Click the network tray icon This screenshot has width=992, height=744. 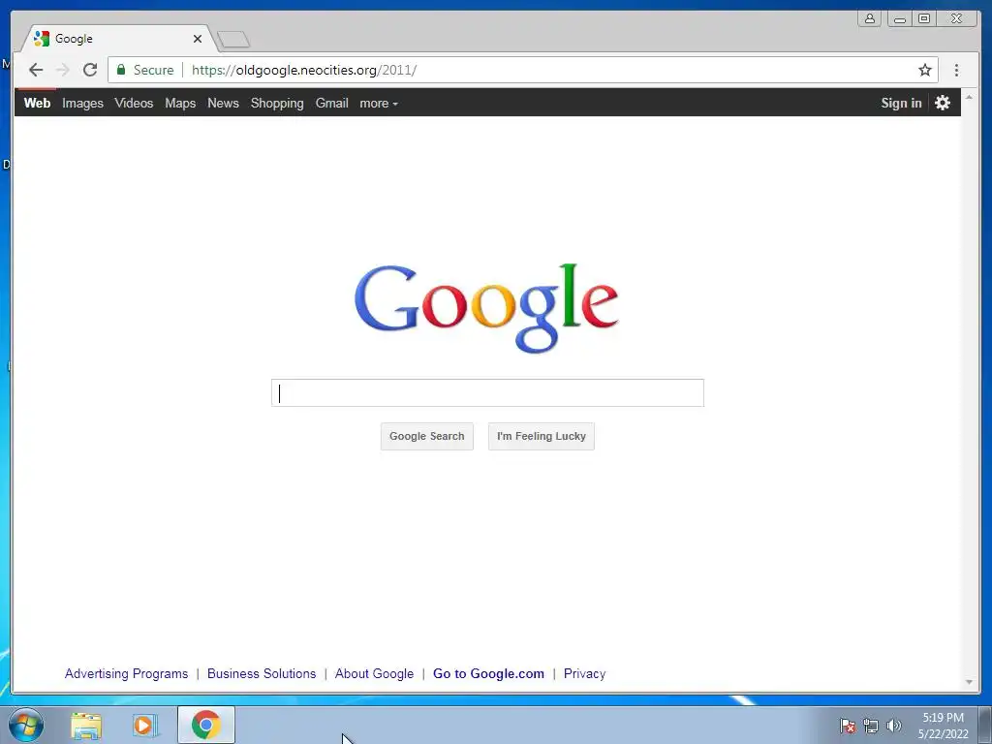coord(871,726)
